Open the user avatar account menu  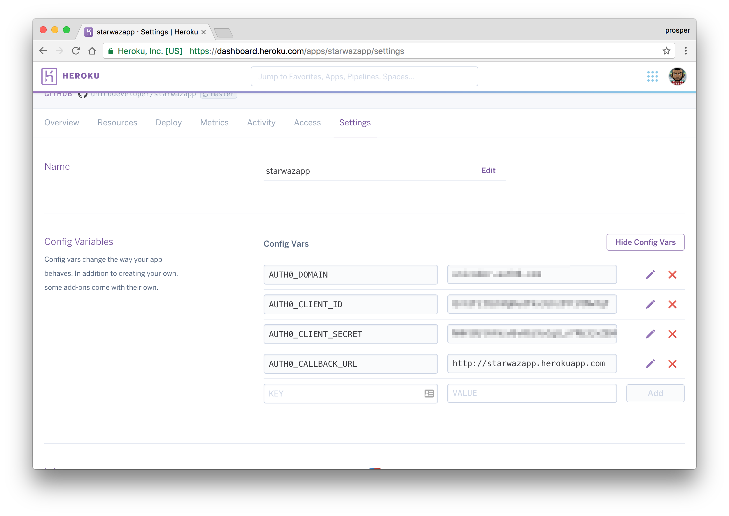677,76
